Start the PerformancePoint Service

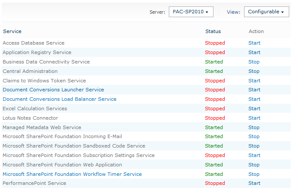coord(254,183)
